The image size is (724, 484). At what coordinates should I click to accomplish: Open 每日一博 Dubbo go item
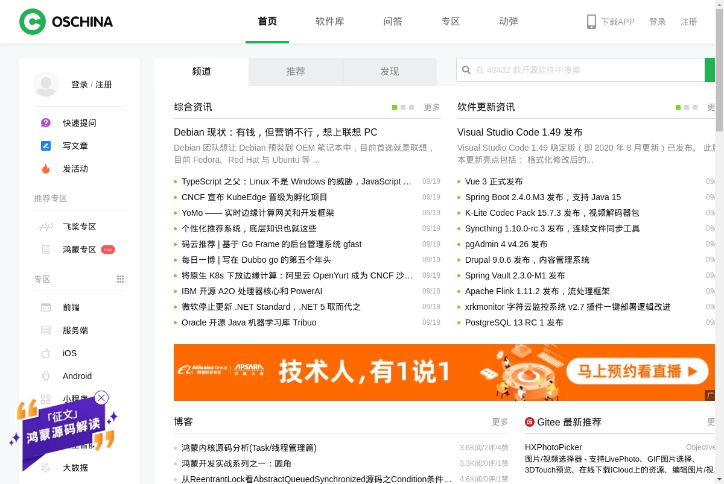(256, 260)
